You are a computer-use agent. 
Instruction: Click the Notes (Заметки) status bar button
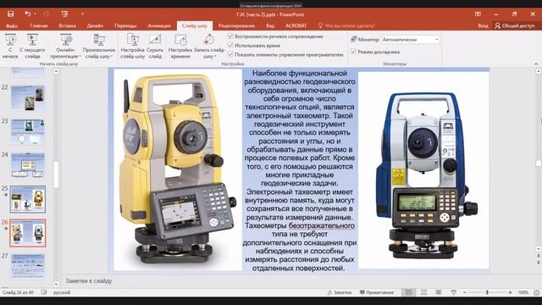pos(339,292)
